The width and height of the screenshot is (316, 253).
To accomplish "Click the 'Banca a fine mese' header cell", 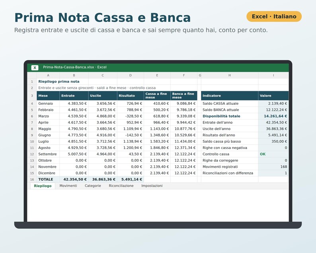I will point(184,96).
